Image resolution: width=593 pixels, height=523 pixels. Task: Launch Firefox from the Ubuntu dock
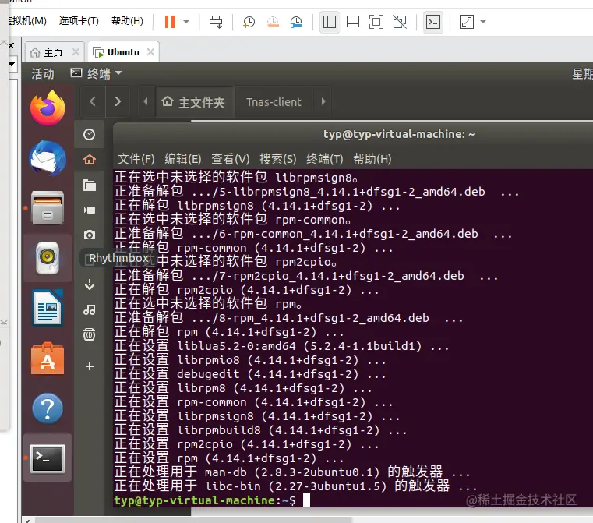coord(48,108)
